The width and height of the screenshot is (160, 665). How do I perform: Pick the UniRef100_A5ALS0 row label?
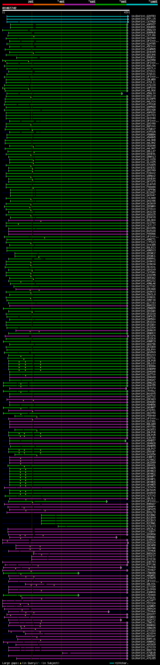coord(143,93)
